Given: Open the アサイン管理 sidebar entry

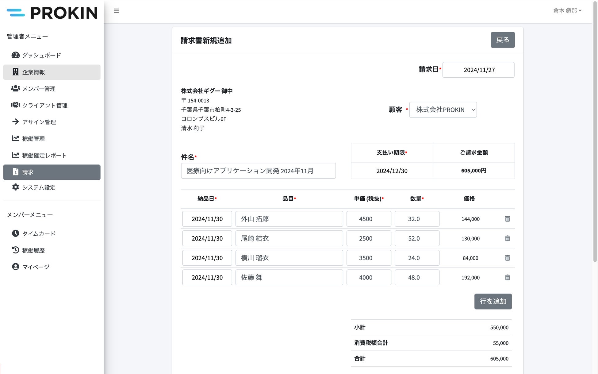Looking at the screenshot, I should coord(39,122).
